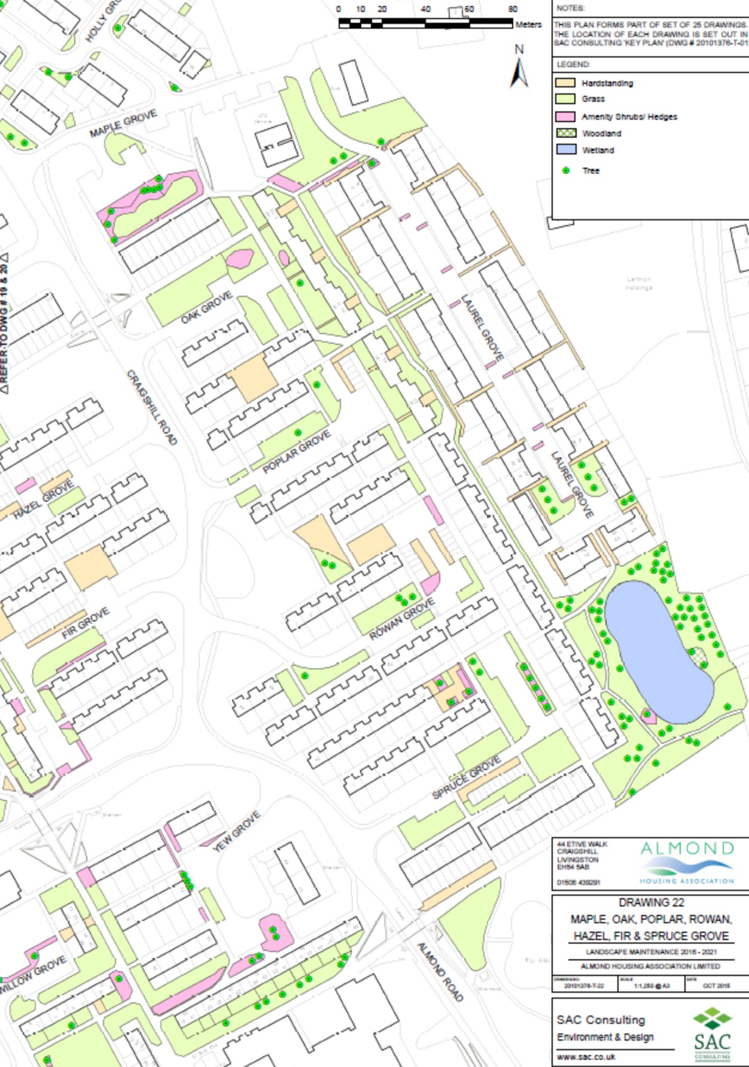Click the small woodland patch beside the pond
This screenshot has height=1067, width=749.
(696, 656)
